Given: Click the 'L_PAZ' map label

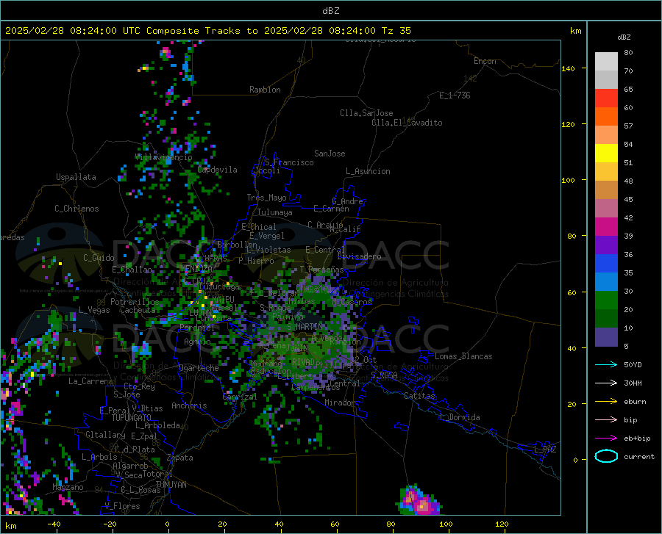Looking at the screenshot, I should [545, 450].
